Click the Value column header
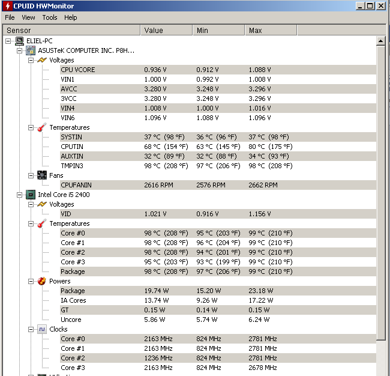This screenshot has height=376, width=390. click(x=166, y=30)
